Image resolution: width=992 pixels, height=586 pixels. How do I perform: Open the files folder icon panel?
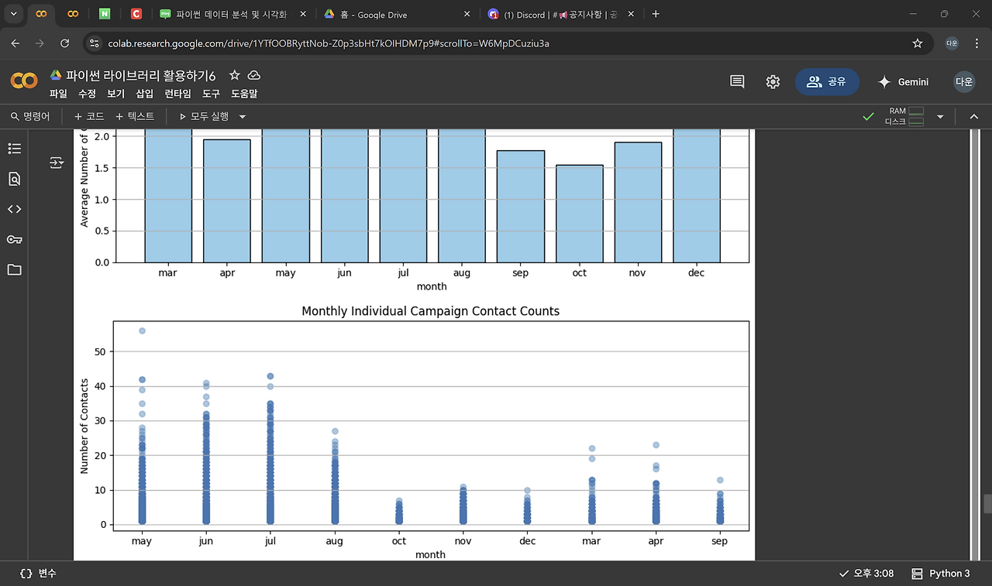coord(14,270)
